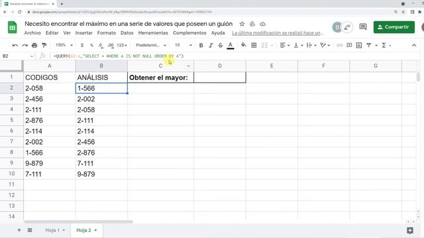
Task: Click the browser reload button
Action: click(x=20, y=12)
